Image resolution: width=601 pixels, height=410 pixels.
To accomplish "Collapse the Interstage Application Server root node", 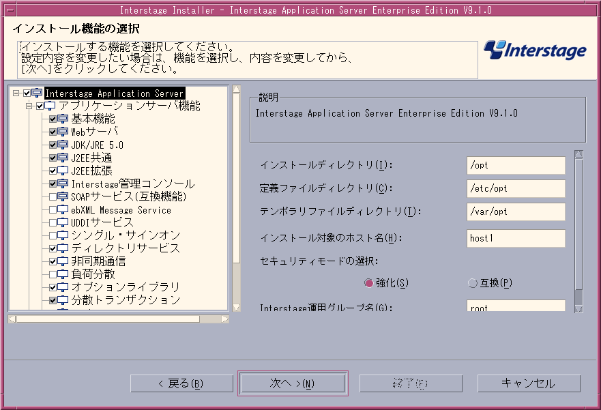I will (x=16, y=93).
